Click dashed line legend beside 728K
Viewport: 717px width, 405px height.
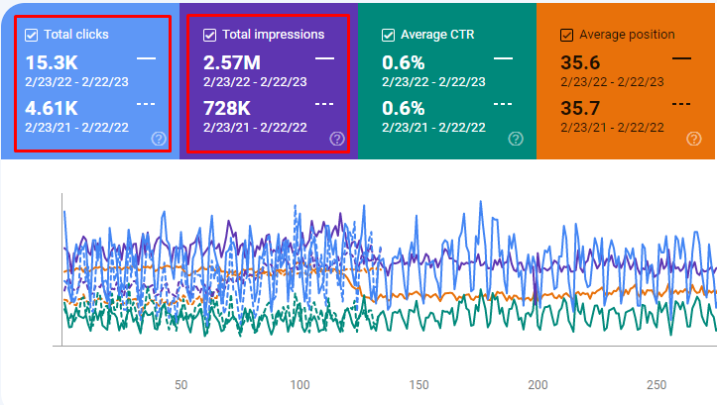click(324, 103)
